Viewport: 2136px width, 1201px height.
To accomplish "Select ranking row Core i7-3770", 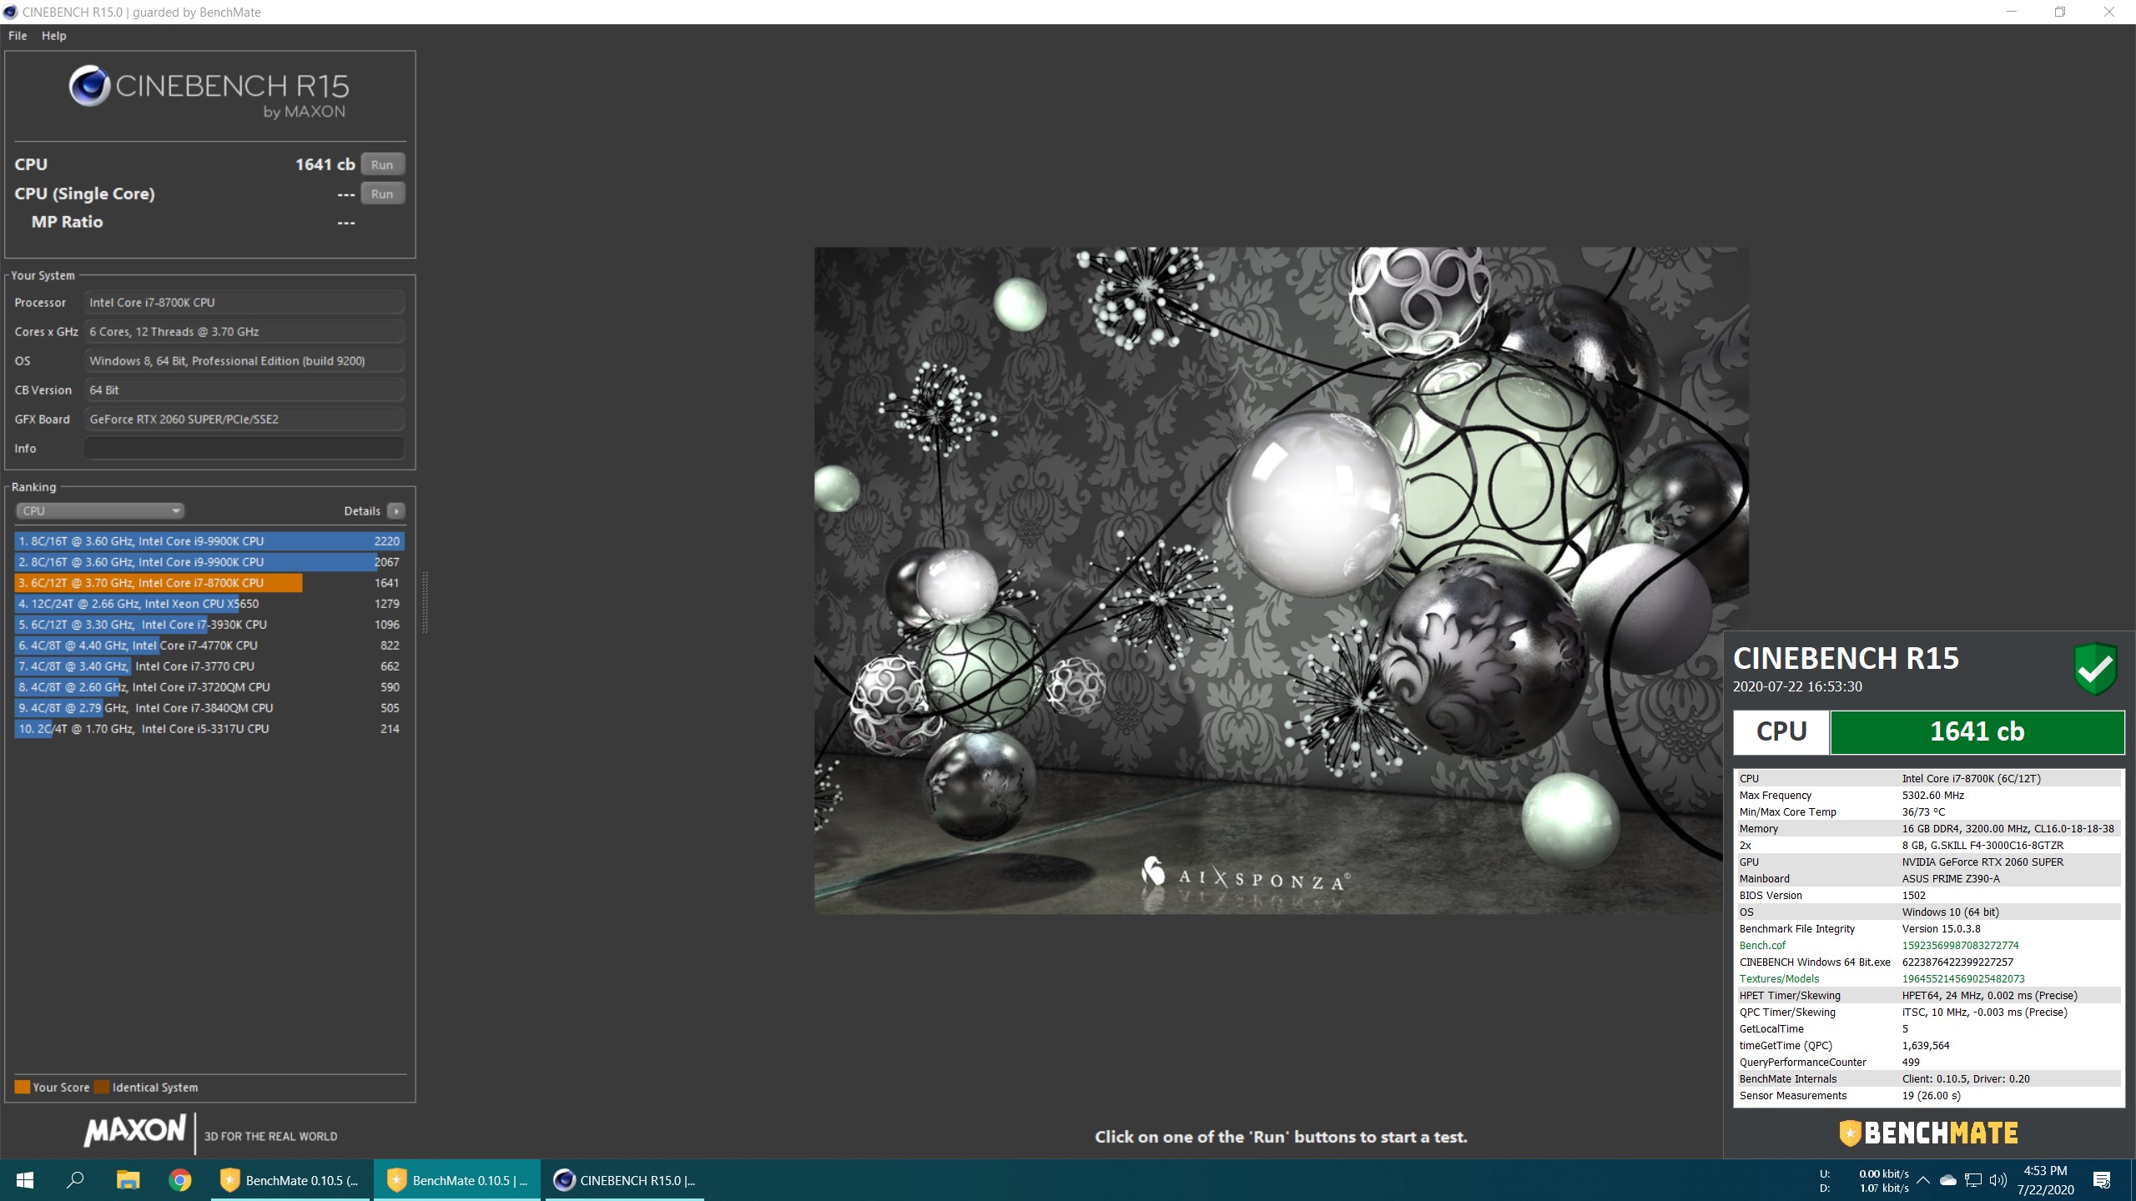I will point(209,666).
